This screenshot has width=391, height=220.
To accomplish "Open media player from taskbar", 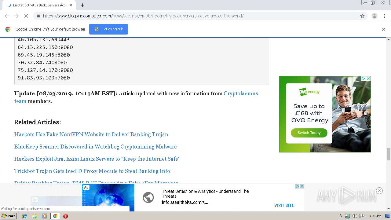I will pyautogui.click(x=45, y=216).
